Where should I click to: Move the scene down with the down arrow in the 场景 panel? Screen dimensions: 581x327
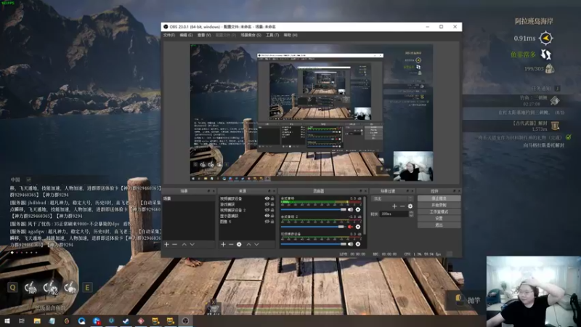[192, 245]
